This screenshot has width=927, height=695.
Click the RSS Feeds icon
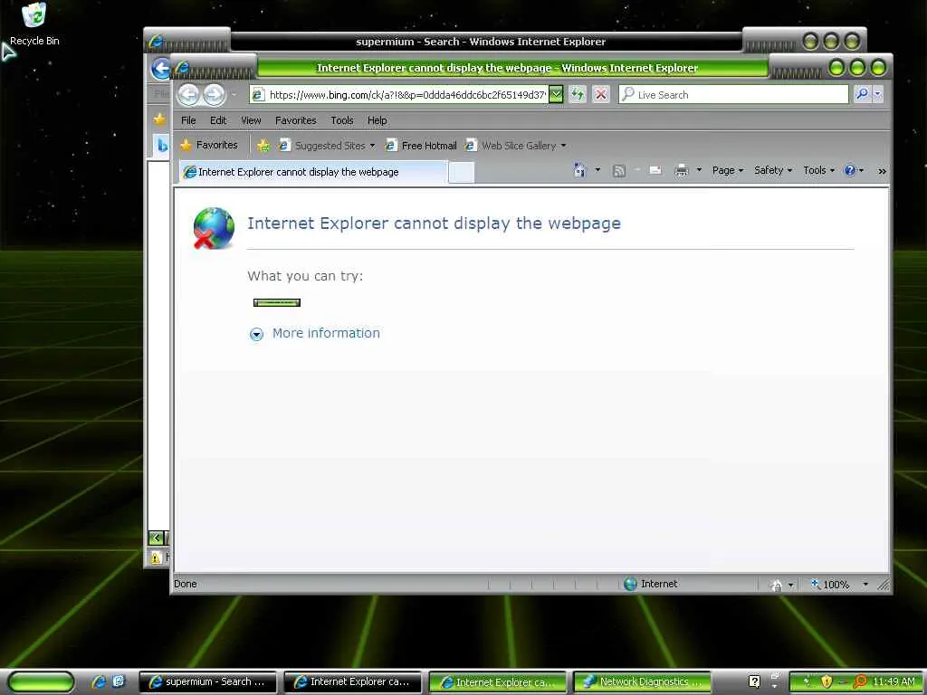tap(619, 171)
